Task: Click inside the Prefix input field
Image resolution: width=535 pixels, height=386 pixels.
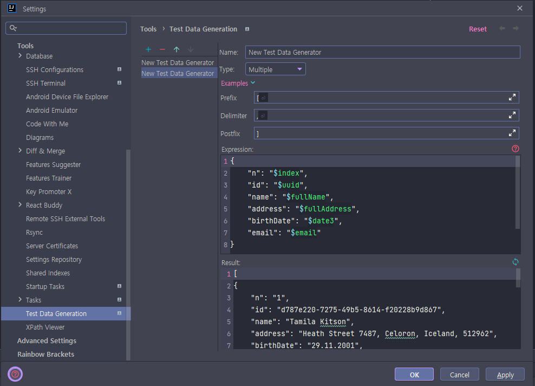Action: coord(386,98)
